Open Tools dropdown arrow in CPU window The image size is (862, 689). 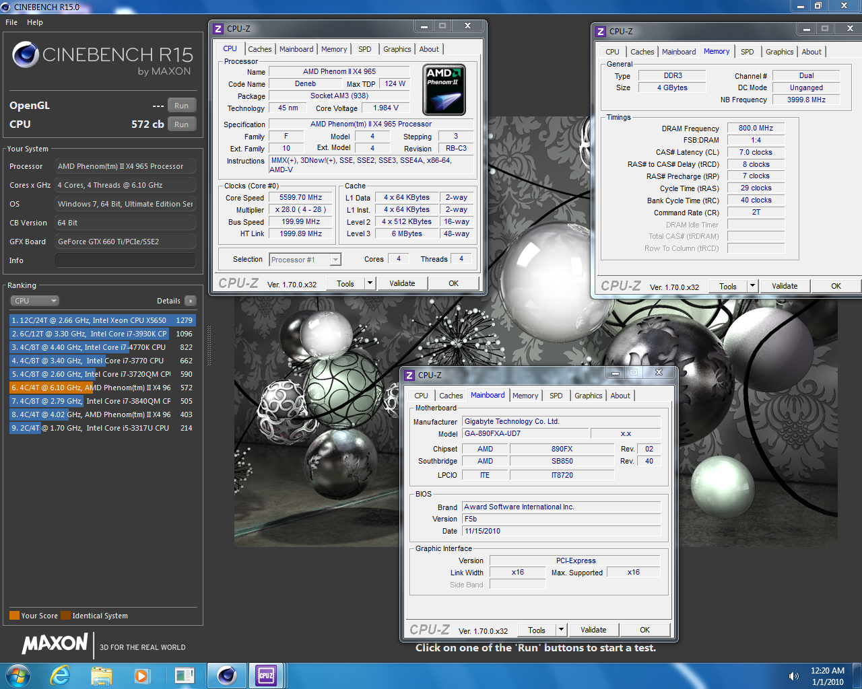pyautogui.click(x=370, y=283)
